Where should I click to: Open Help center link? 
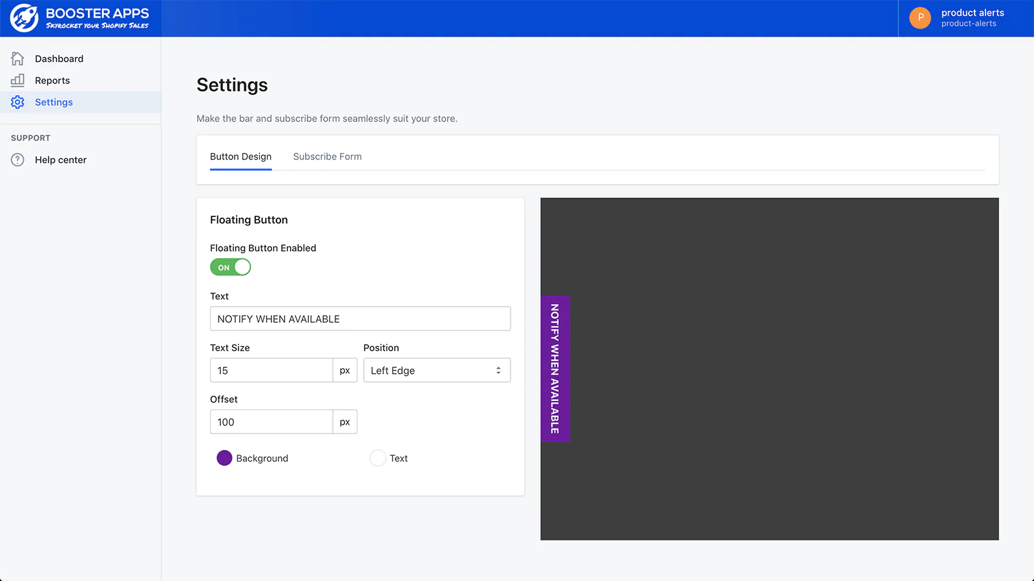pos(61,160)
